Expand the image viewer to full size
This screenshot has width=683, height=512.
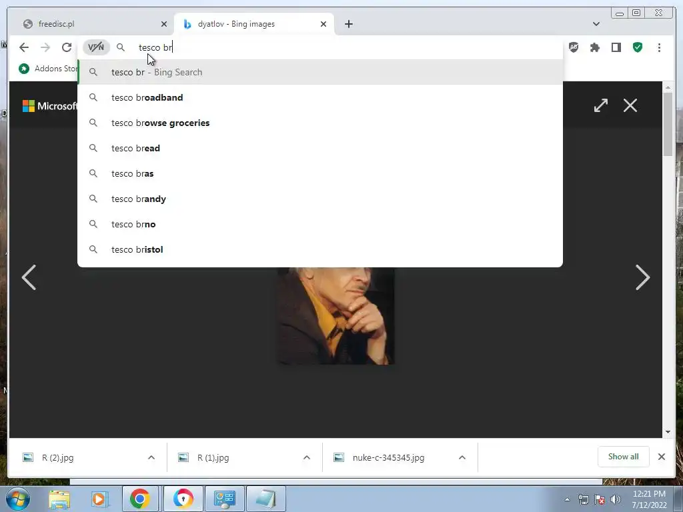click(601, 105)
